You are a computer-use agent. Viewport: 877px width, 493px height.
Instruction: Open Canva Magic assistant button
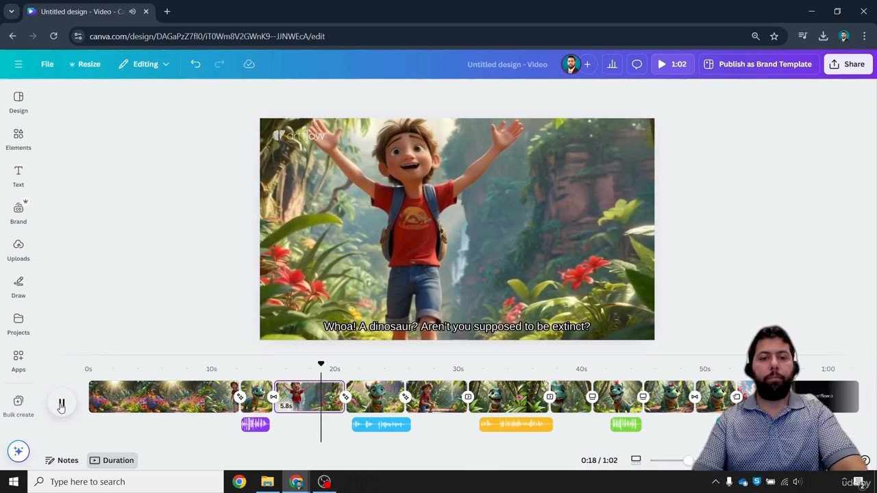pos(18,451)
